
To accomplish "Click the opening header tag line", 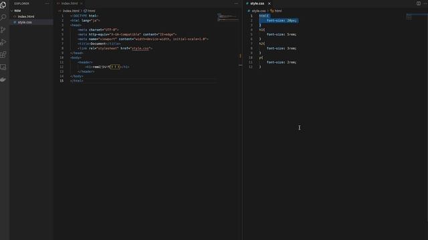I will (x=85, y=62).
